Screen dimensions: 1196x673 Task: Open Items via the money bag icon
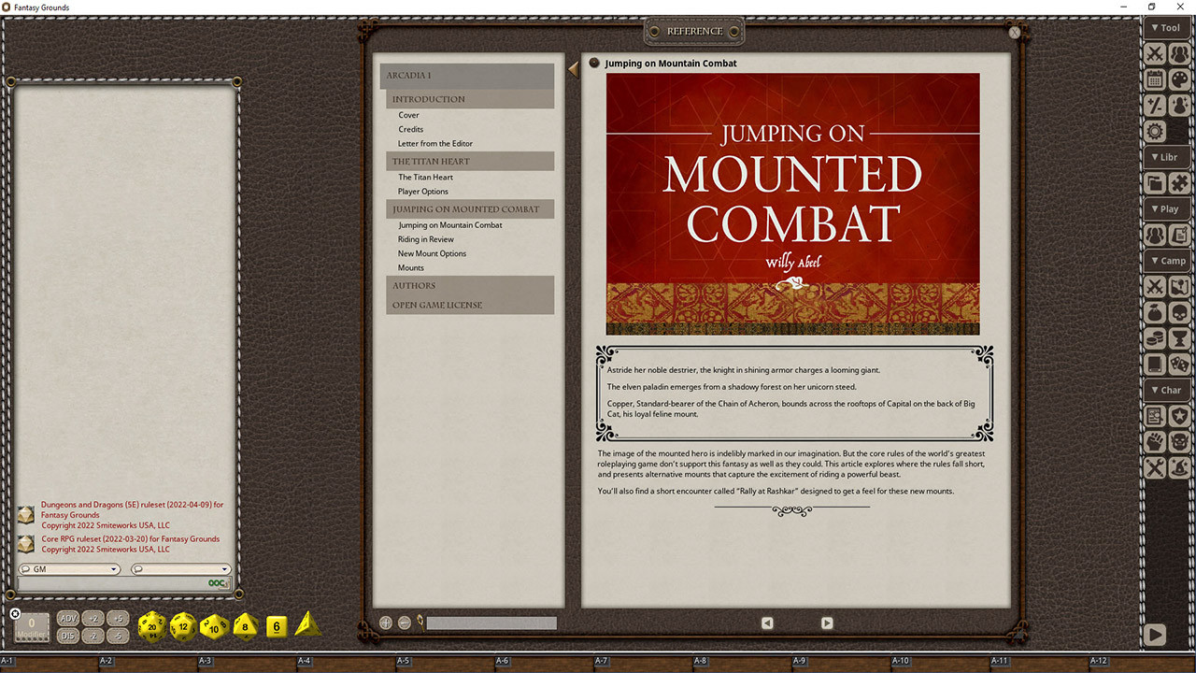1155,312
